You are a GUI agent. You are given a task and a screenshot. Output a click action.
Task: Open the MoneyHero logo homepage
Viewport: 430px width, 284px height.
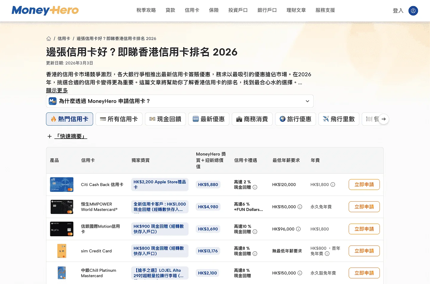[x=45, y=10]
